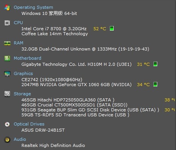This screenshot has width=176, height=150.
Task: Click the green CPU temperature indicator icon
Action: (x=112, y=28)
